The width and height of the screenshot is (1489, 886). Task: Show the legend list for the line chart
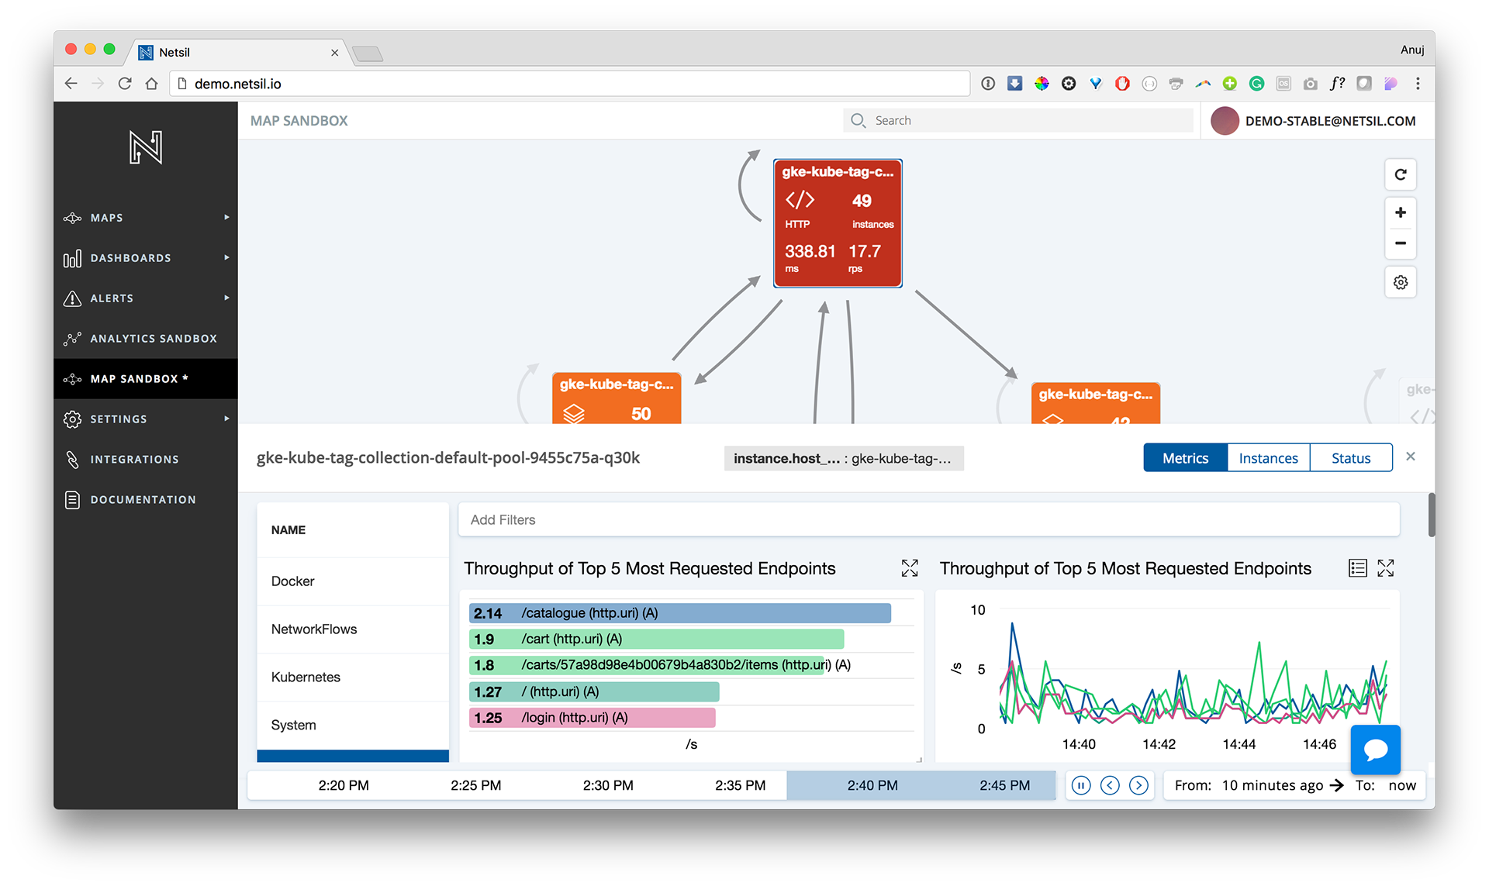[x=1357, y=568]
